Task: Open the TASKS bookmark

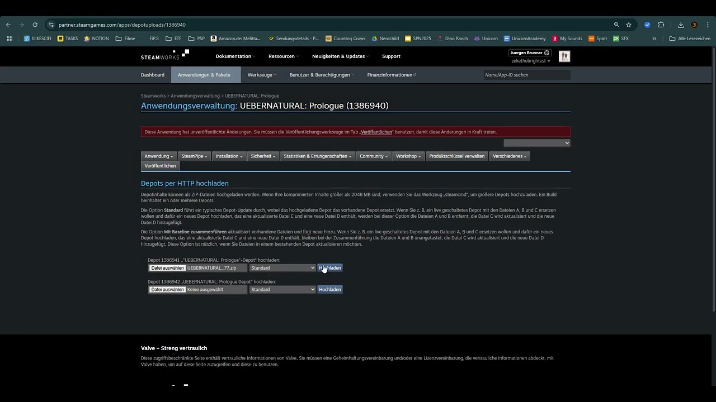Action: point(68,39)
